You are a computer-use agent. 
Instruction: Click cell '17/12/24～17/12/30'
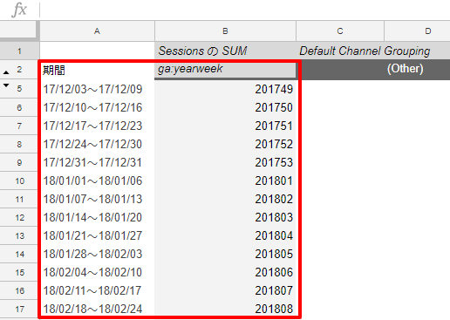tap(97, 144)
